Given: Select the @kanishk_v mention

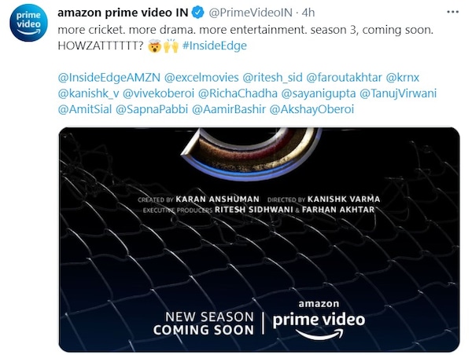Looking at the screenshot, I should (88, 93).
